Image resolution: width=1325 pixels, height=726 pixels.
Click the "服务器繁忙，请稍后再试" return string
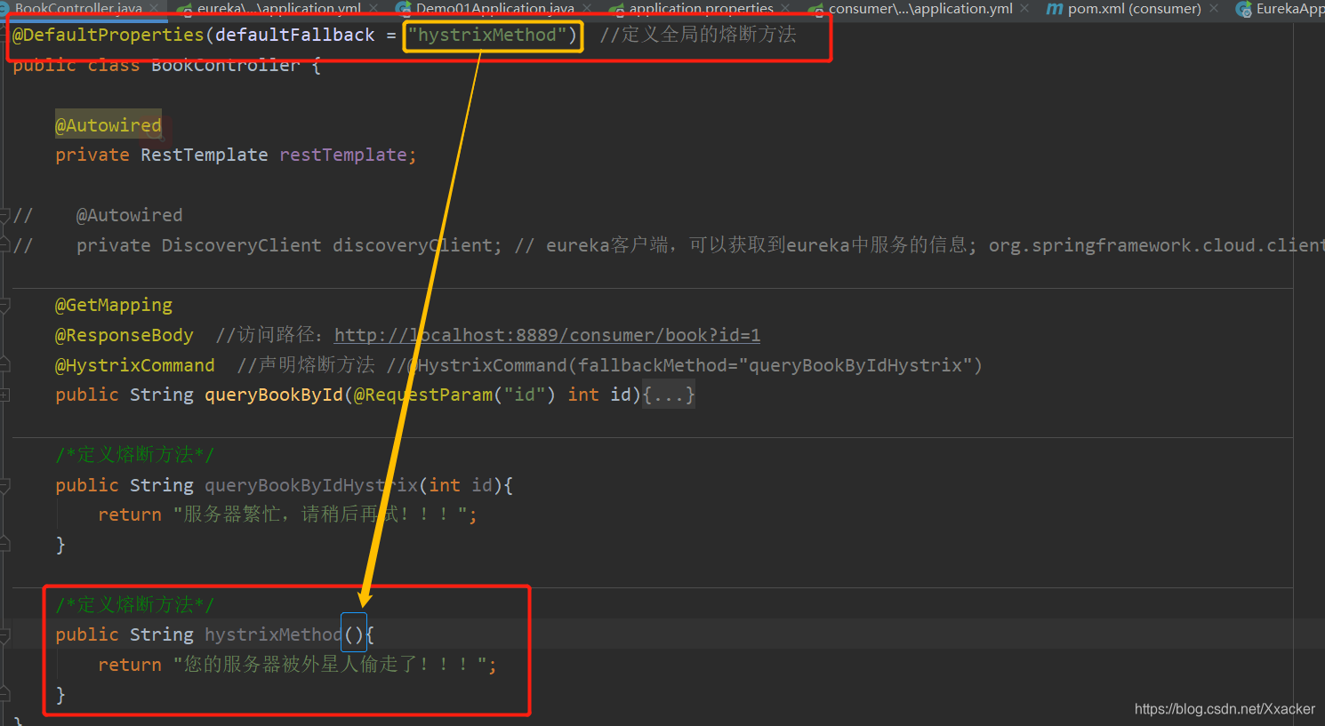[x=320, y=515]
